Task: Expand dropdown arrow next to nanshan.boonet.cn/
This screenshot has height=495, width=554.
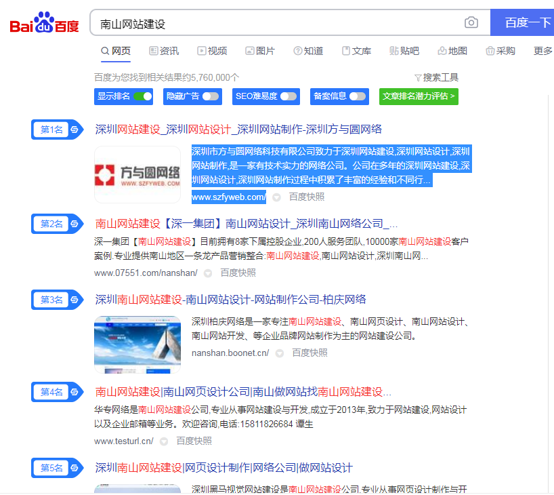Action: 280,353
